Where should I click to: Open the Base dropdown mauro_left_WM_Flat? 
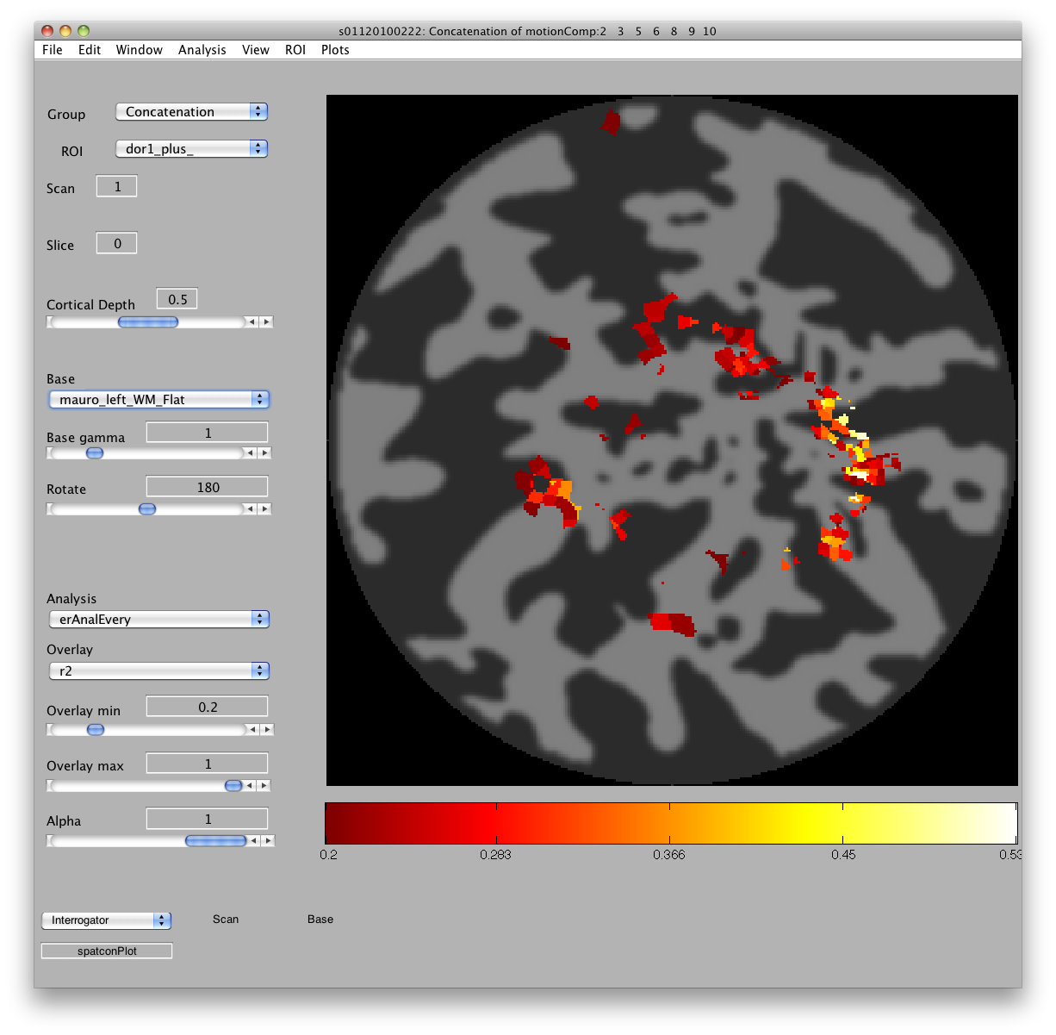click(x=159, y=400)
